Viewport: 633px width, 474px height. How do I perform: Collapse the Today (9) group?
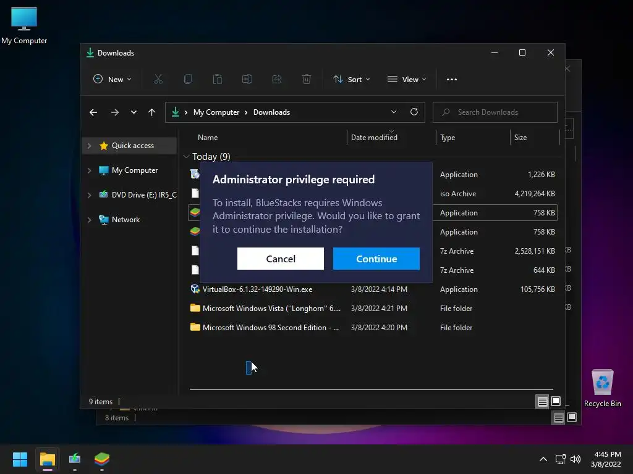click(186, 156)
